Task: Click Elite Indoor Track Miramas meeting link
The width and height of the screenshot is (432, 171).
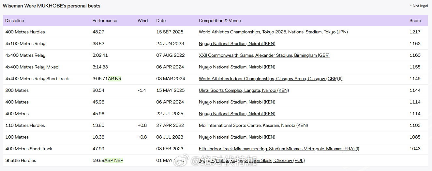Action: pos(279,149)
